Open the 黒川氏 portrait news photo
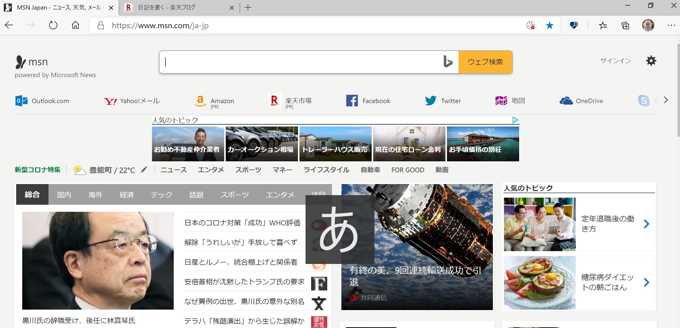 (x=98, y=260)
